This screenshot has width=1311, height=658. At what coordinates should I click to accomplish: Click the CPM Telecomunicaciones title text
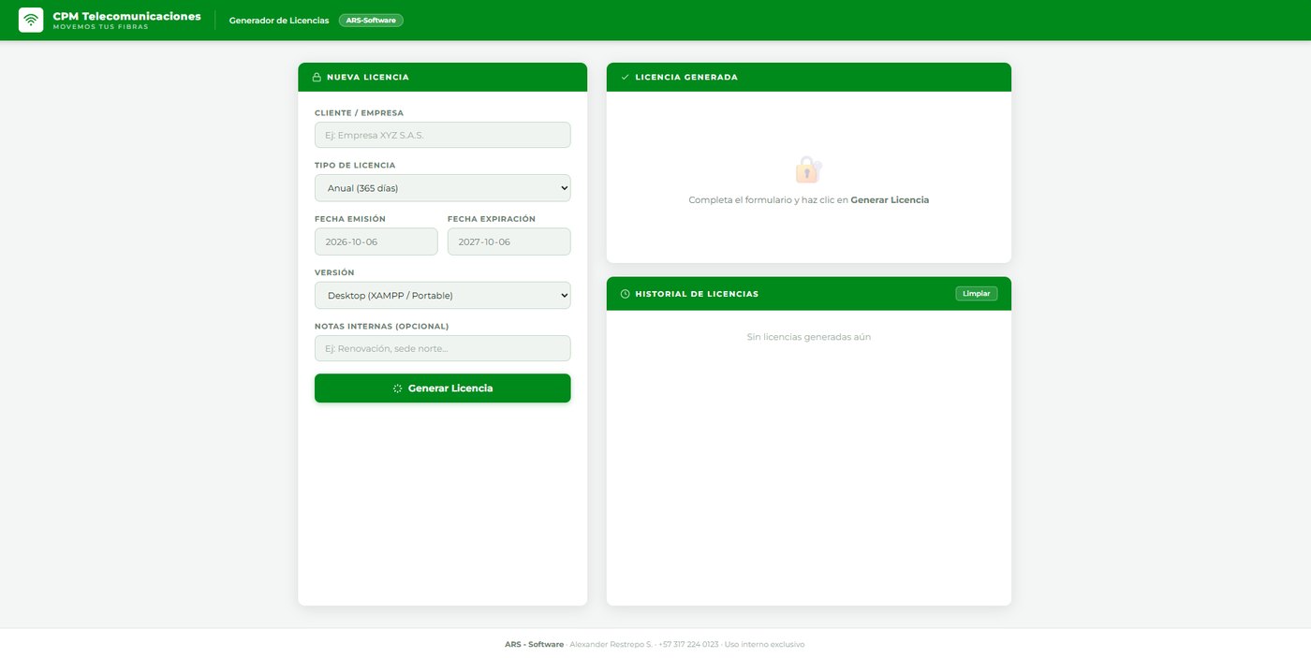[x=126, y=16]
